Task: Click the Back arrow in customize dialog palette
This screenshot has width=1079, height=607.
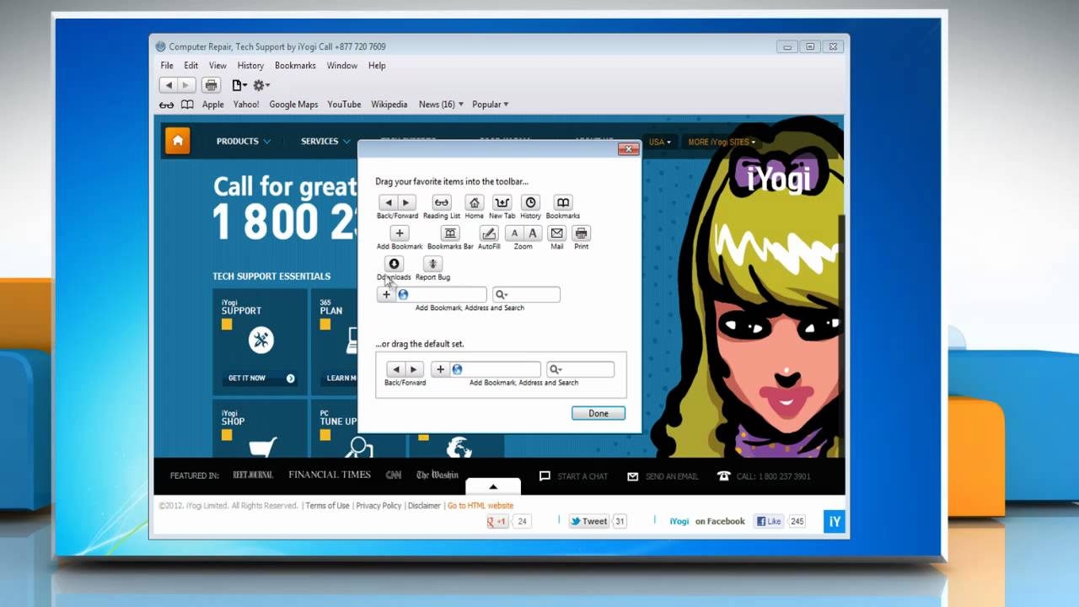Action: coord(388,202)
